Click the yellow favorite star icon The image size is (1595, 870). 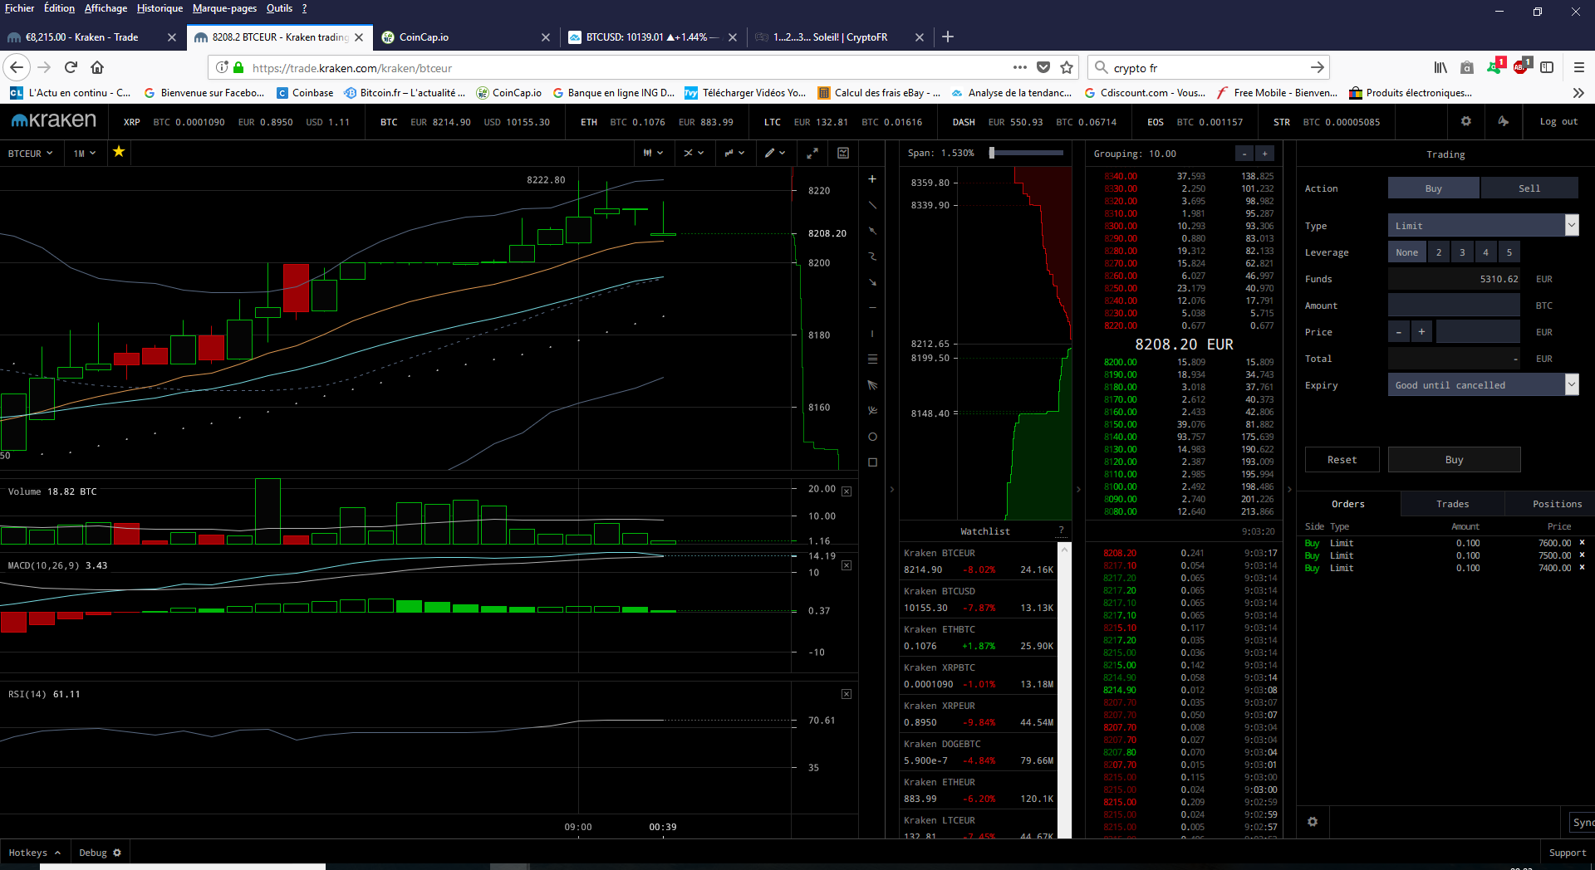coord(119,152)
